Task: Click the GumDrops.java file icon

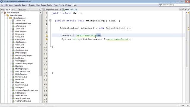Action: pos(13,61)
